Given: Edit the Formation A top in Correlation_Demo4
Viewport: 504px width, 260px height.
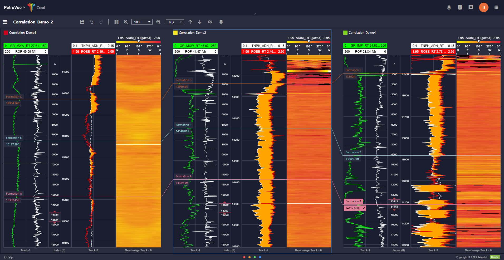Looking at the screenshot, I should (x=364, y=208).
